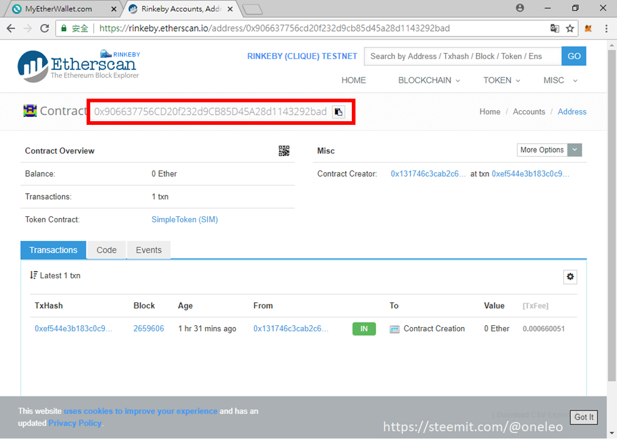Close the MyEtherWallet.com tab
The image size is (617, 444).
tap(114, 9)
